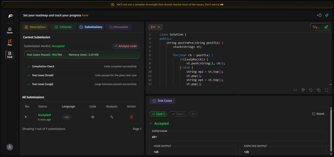Click the Submission Verdict Accepted text

(44, 46)
